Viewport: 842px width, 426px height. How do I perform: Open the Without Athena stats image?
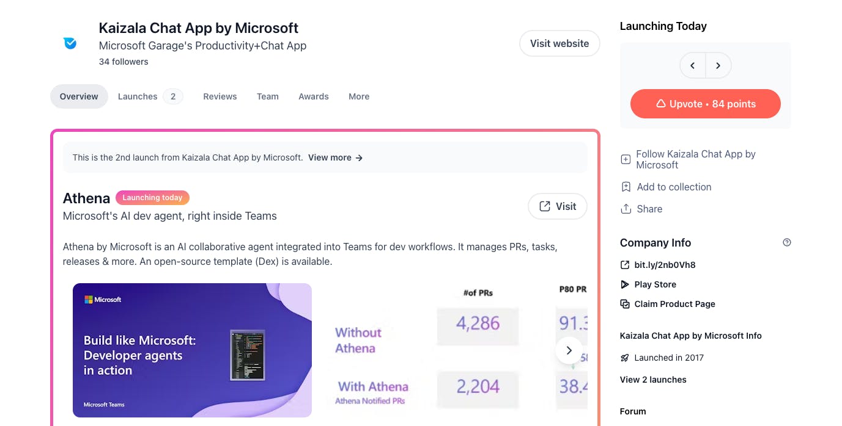[x=455, y=350]
